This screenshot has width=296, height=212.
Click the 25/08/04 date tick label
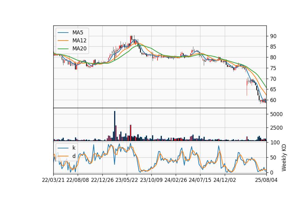click(x=266, y=180)
